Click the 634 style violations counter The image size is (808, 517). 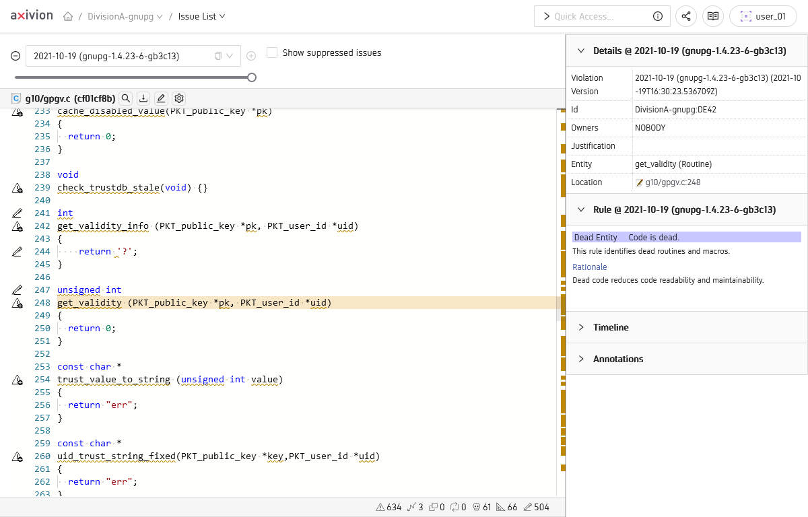point(389,507)
